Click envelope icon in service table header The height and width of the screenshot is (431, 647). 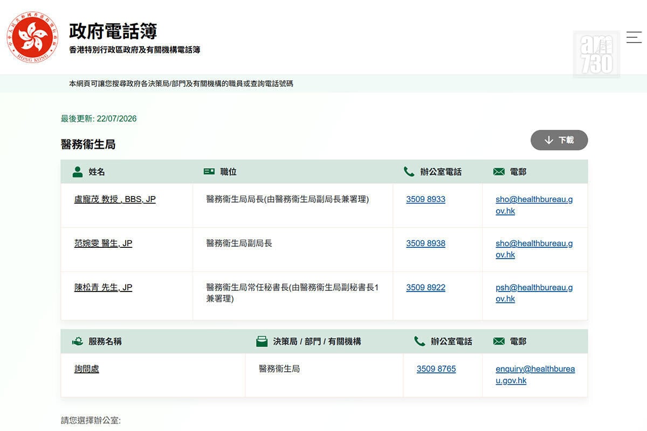(499, 341)
